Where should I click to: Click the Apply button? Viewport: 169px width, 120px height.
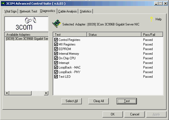pos(156,114)
